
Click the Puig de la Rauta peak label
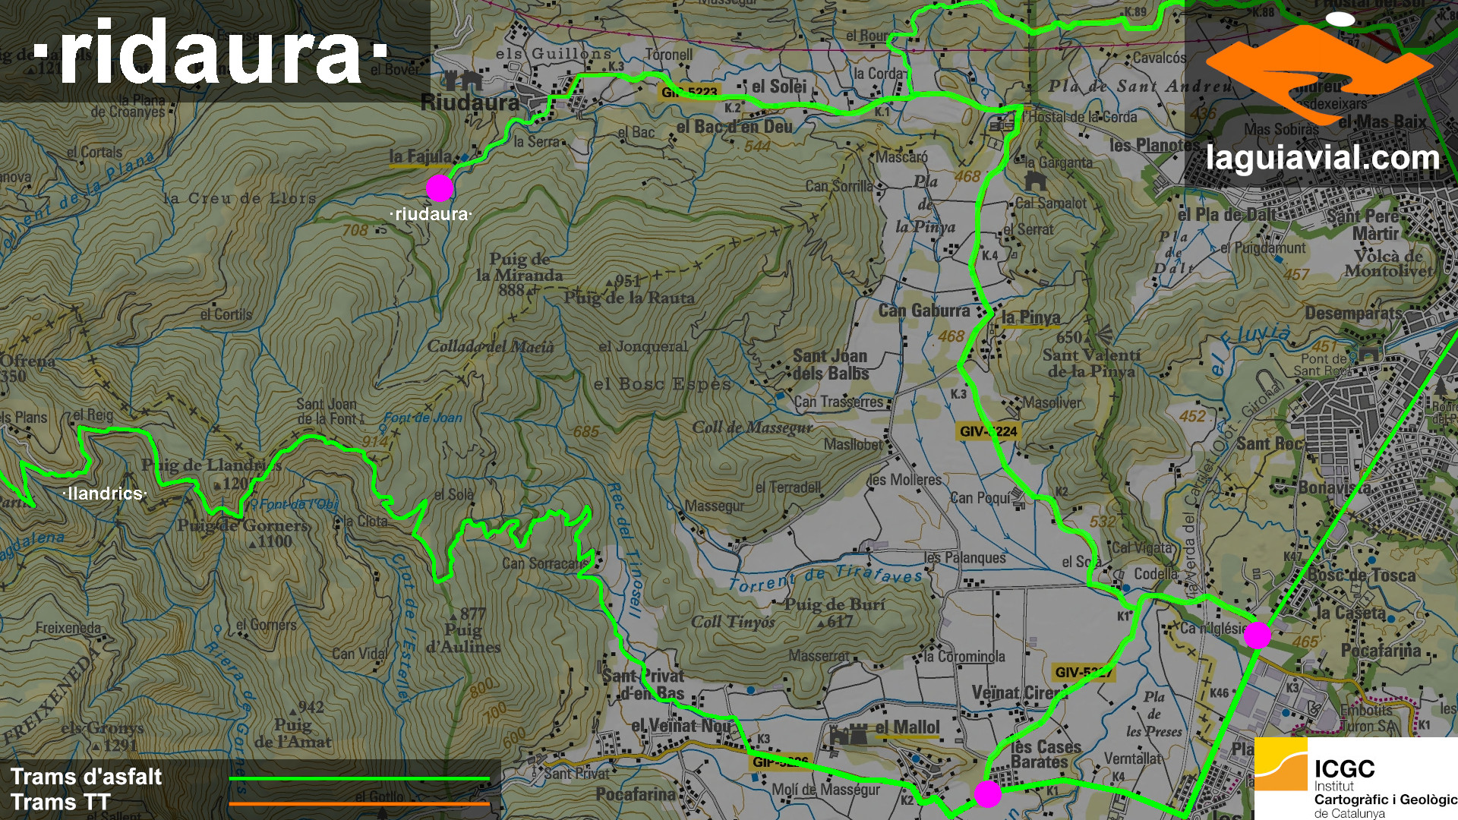tap(629, 298)
